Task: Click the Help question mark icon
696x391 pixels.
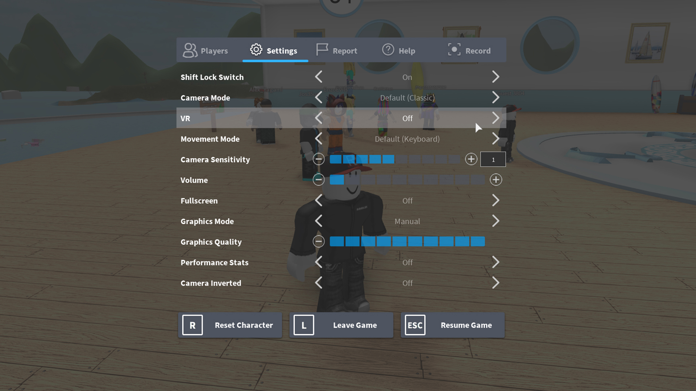Action: [x=388, y=51]
